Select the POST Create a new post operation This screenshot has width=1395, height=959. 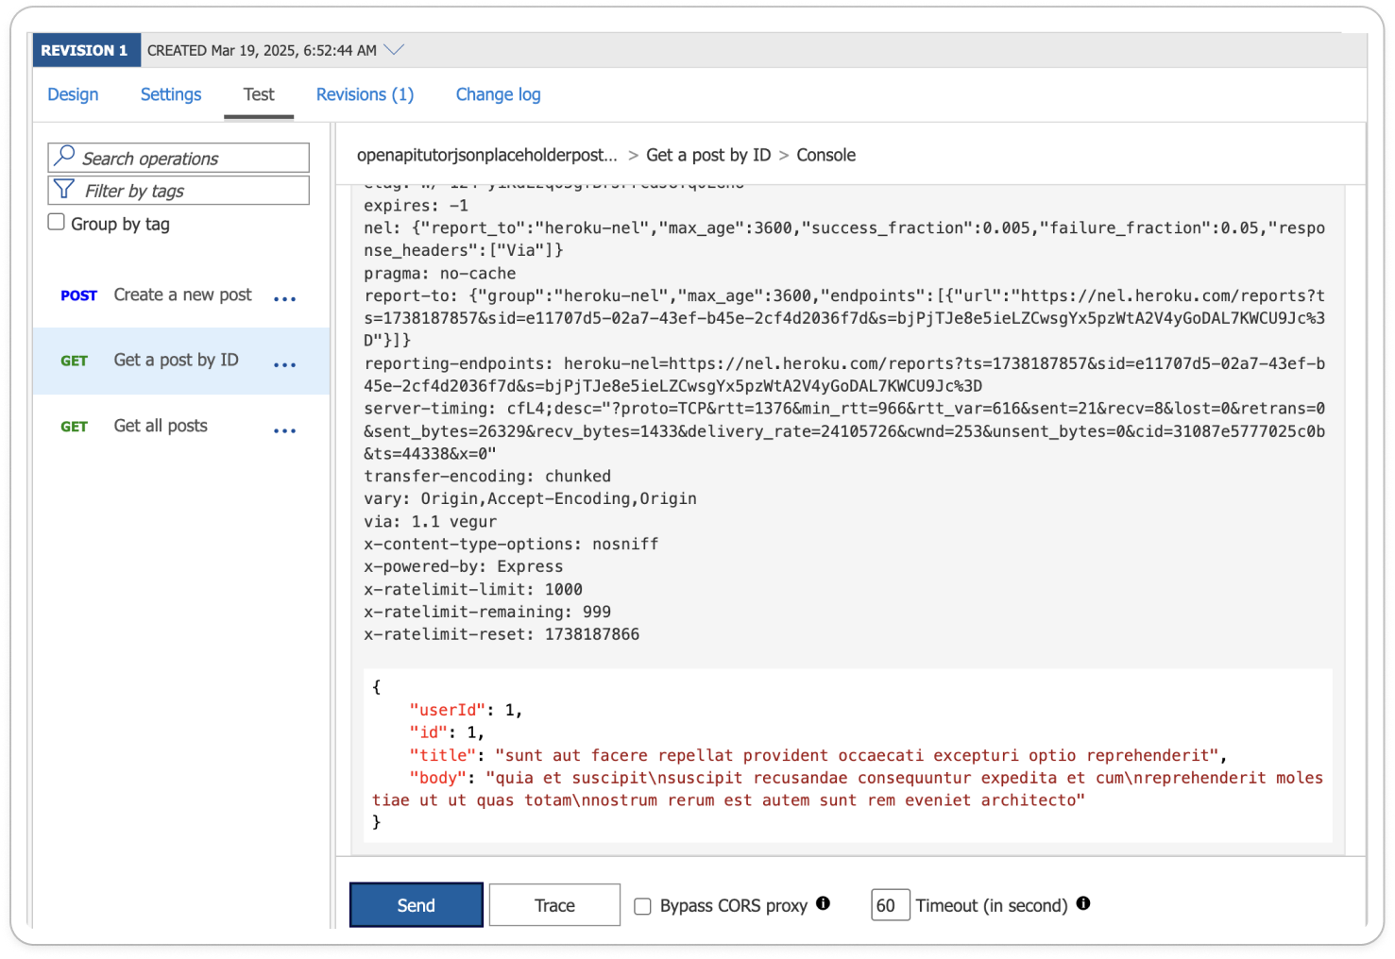click(182, 294)
